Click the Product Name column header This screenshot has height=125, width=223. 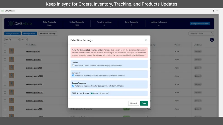(31, 45)
